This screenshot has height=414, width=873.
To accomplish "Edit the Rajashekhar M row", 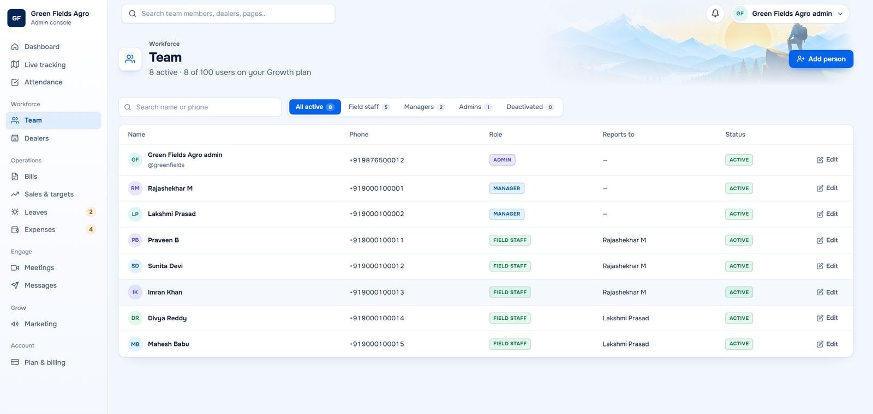I will [x=827, y=188].
